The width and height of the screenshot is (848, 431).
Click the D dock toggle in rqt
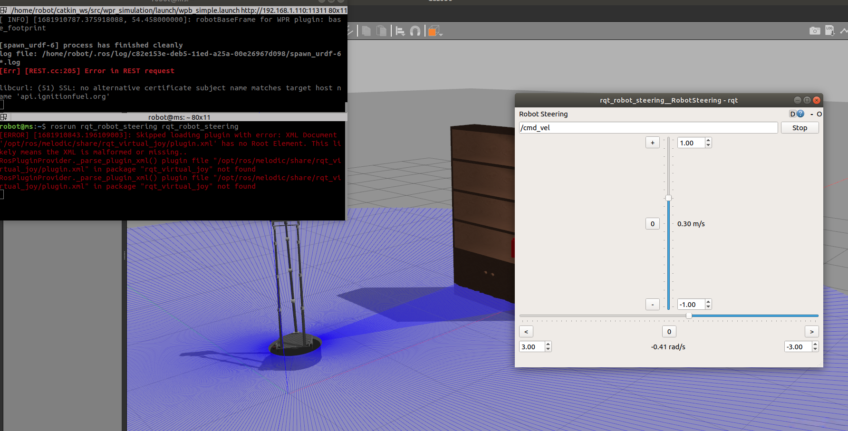click(x=792, y=114)
